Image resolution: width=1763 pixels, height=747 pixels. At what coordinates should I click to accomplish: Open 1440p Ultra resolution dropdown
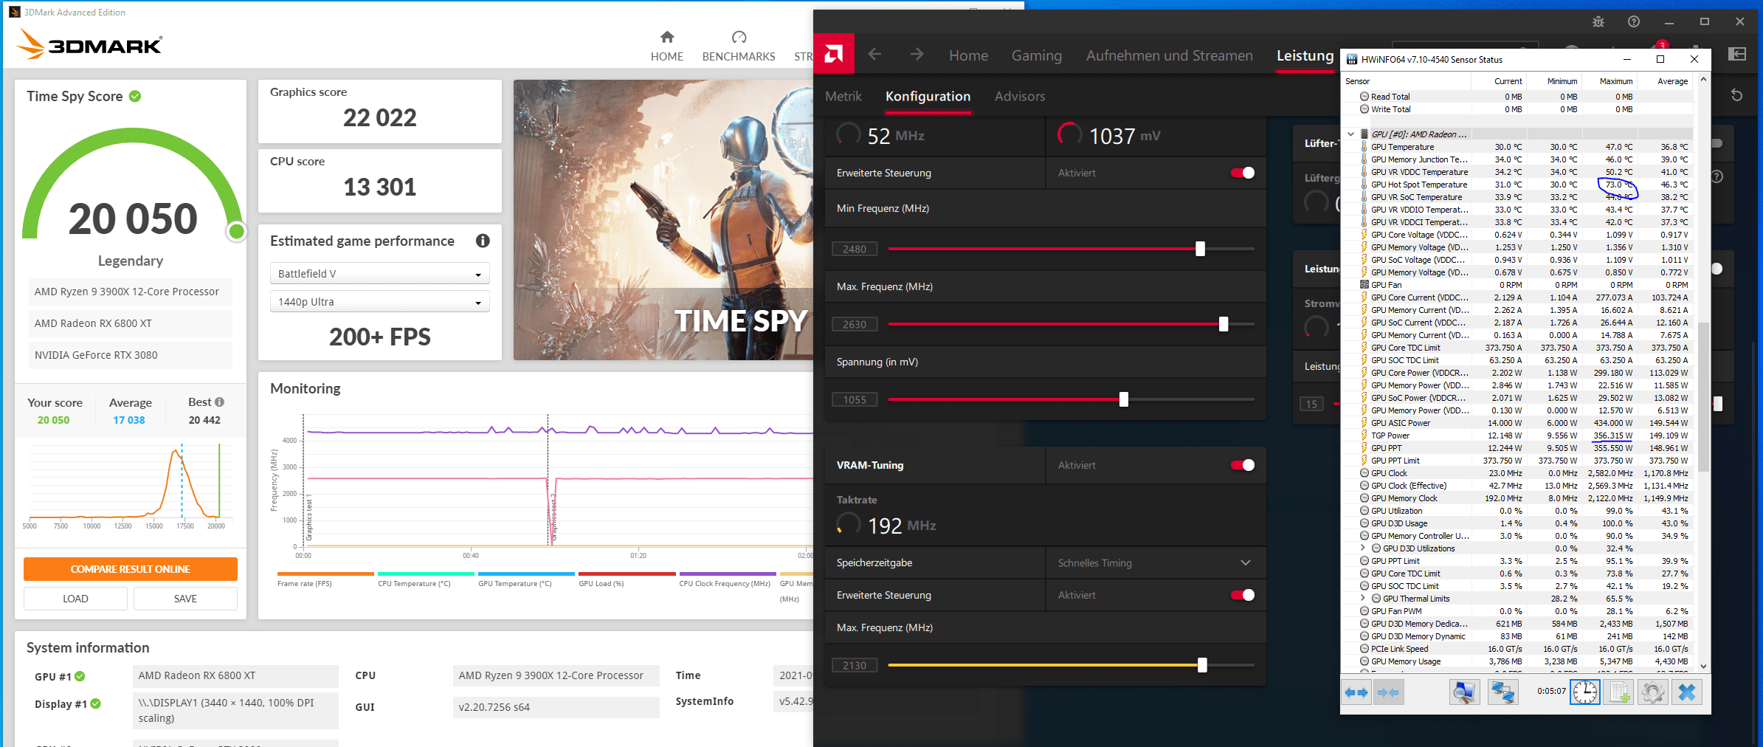tap(379, 302)
